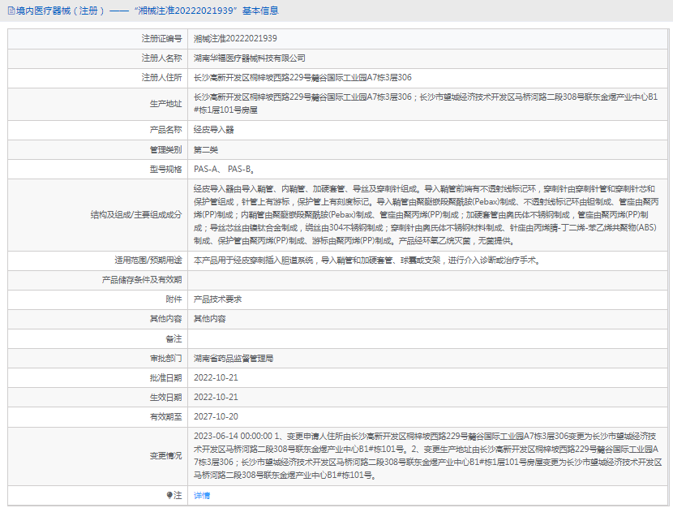Select the 管理类别 label
This screenshot has height=508, width=673.
click(165, 149)
